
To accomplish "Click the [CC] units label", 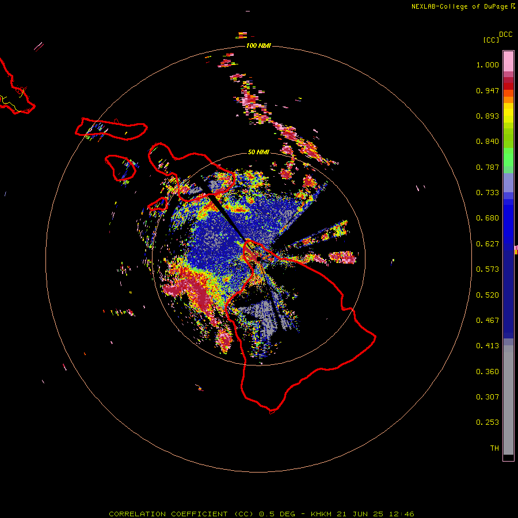I will tap(491, 40).
